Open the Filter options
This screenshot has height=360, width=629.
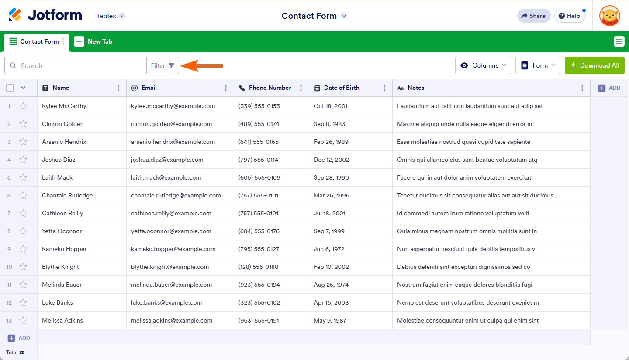point(162,65)
